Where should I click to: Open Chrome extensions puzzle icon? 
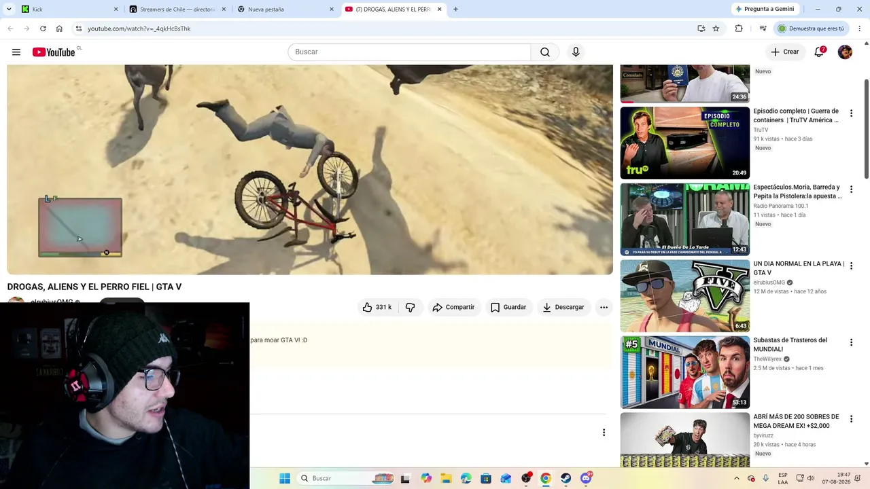[739, 29]
